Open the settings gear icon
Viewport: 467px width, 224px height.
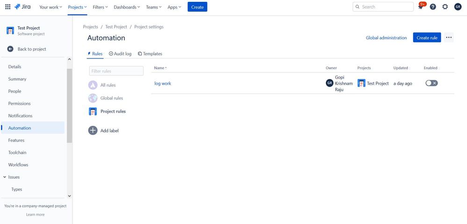(445, 7)
